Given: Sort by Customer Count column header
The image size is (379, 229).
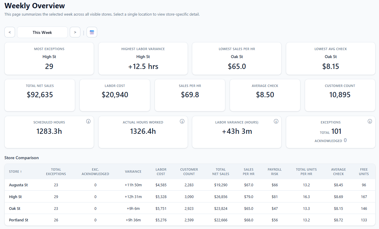Looking at the screenshot, I should [x=189, y=172].
